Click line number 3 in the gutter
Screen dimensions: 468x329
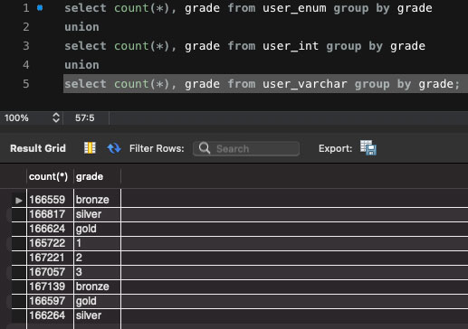(x=26, y=46)
